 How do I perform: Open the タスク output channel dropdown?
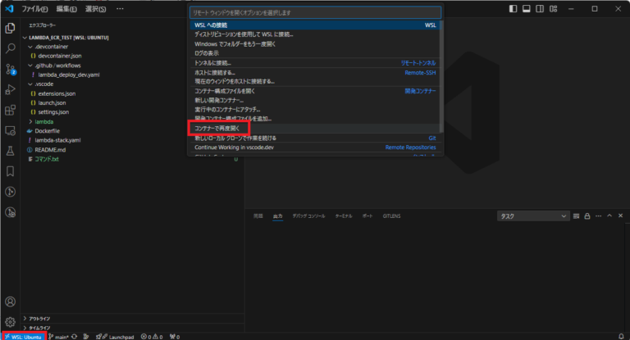[x=533, y=216]
